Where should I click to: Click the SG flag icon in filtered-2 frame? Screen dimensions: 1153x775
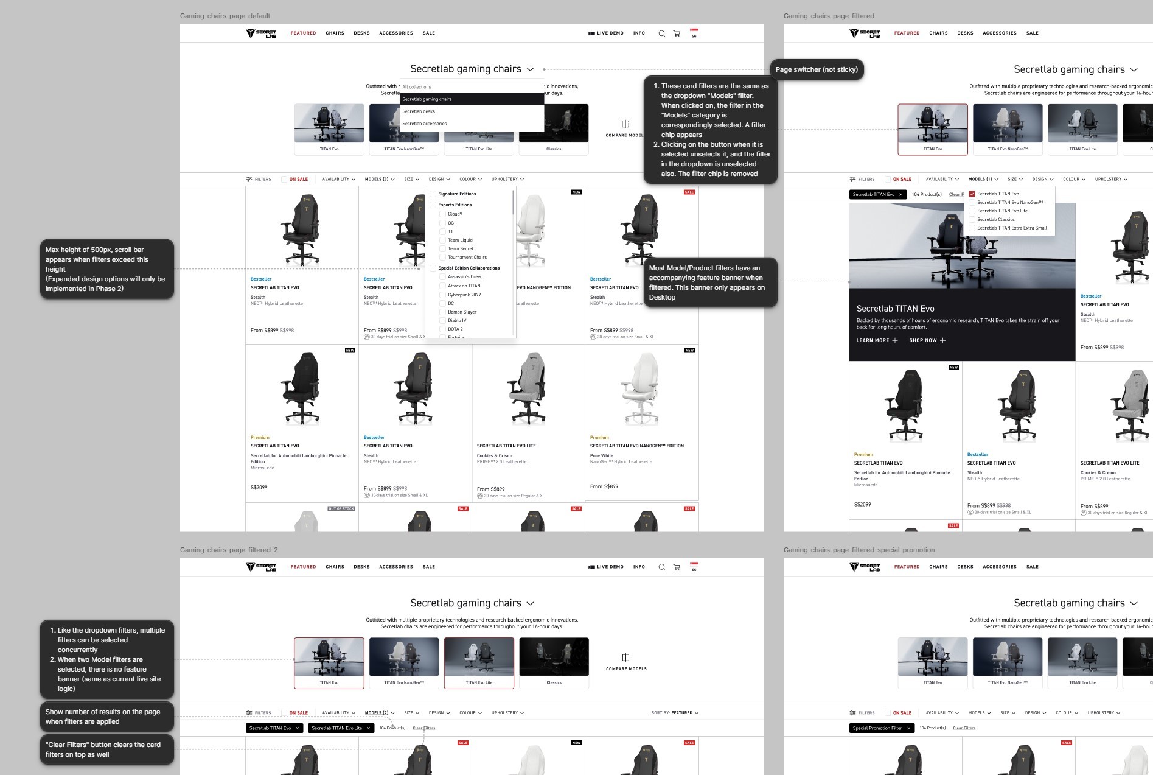click(x=694, y=567)
